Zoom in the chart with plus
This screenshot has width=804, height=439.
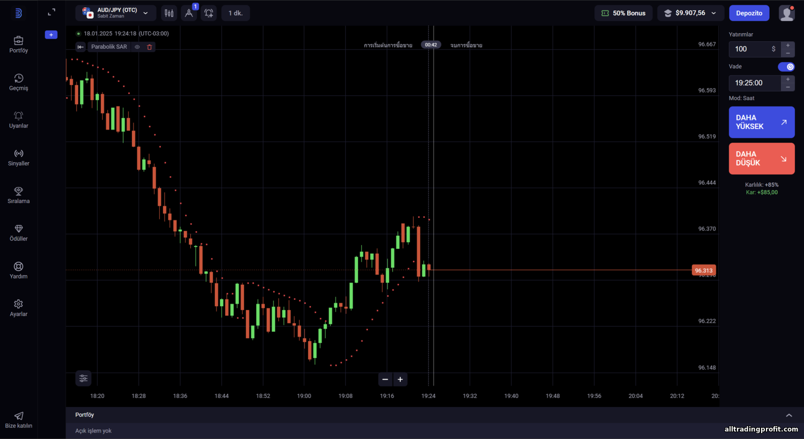[400, 380]
